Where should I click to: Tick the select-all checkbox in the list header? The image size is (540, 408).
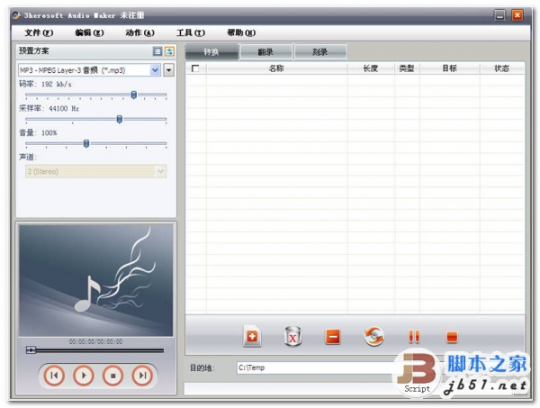coord(195,68)
